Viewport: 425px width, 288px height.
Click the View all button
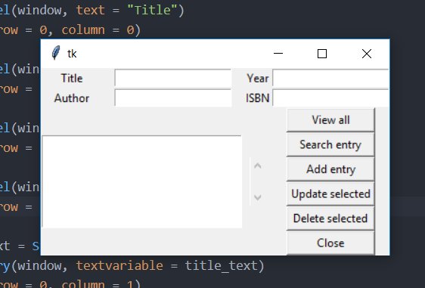[330, 120]
